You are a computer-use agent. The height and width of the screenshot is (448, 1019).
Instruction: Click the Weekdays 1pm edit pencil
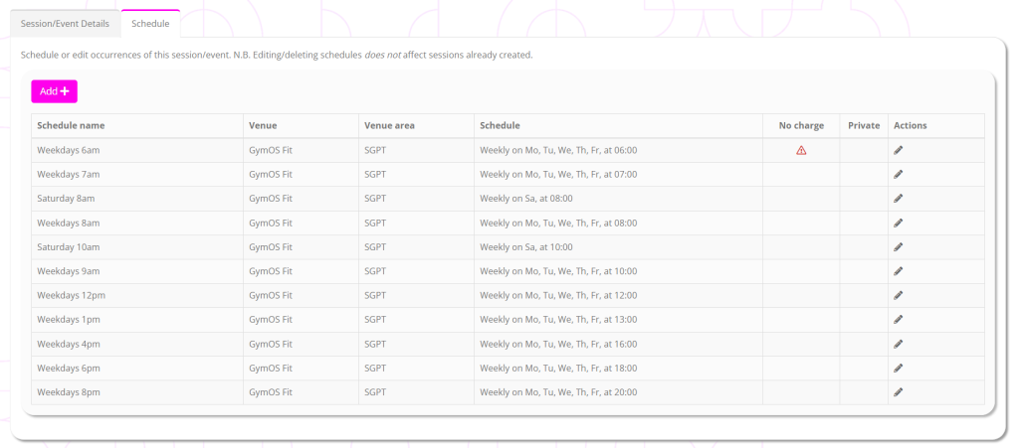click(x=898, y=320)
